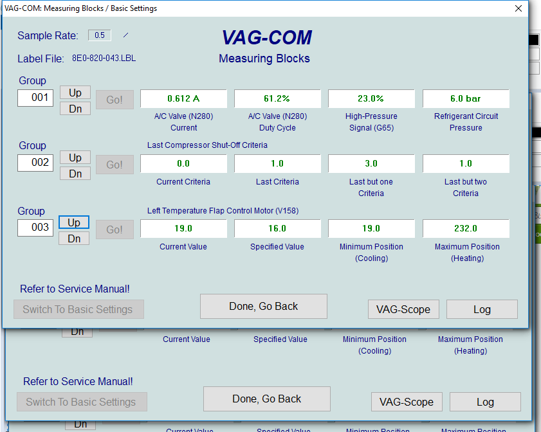541x432 pixels.
Task: Select the 16.0 Specified Value field
Action: point(277,228)
